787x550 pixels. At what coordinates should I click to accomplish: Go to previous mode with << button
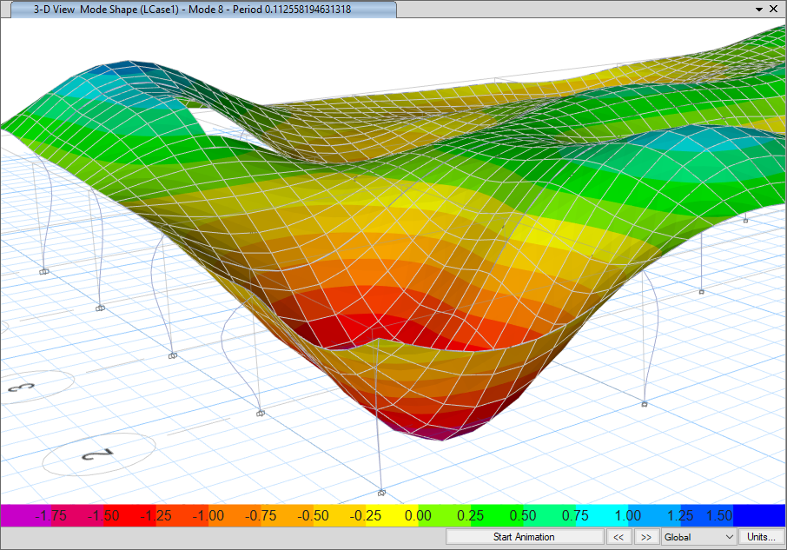[618, 537]
